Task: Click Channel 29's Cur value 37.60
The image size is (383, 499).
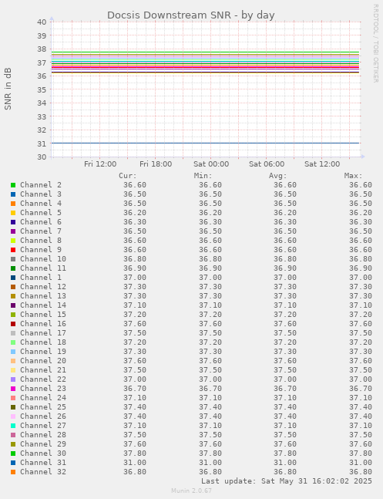Action: tap(135, 444)
